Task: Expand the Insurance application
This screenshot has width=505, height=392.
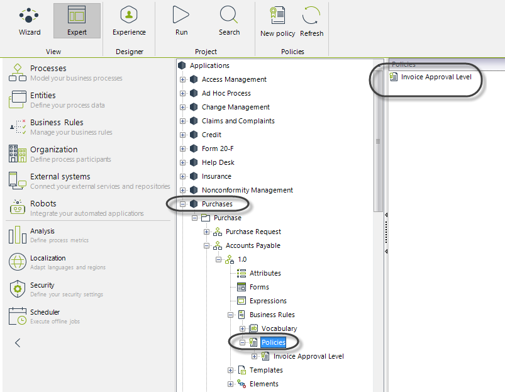Action: click(x=182, y=177)
